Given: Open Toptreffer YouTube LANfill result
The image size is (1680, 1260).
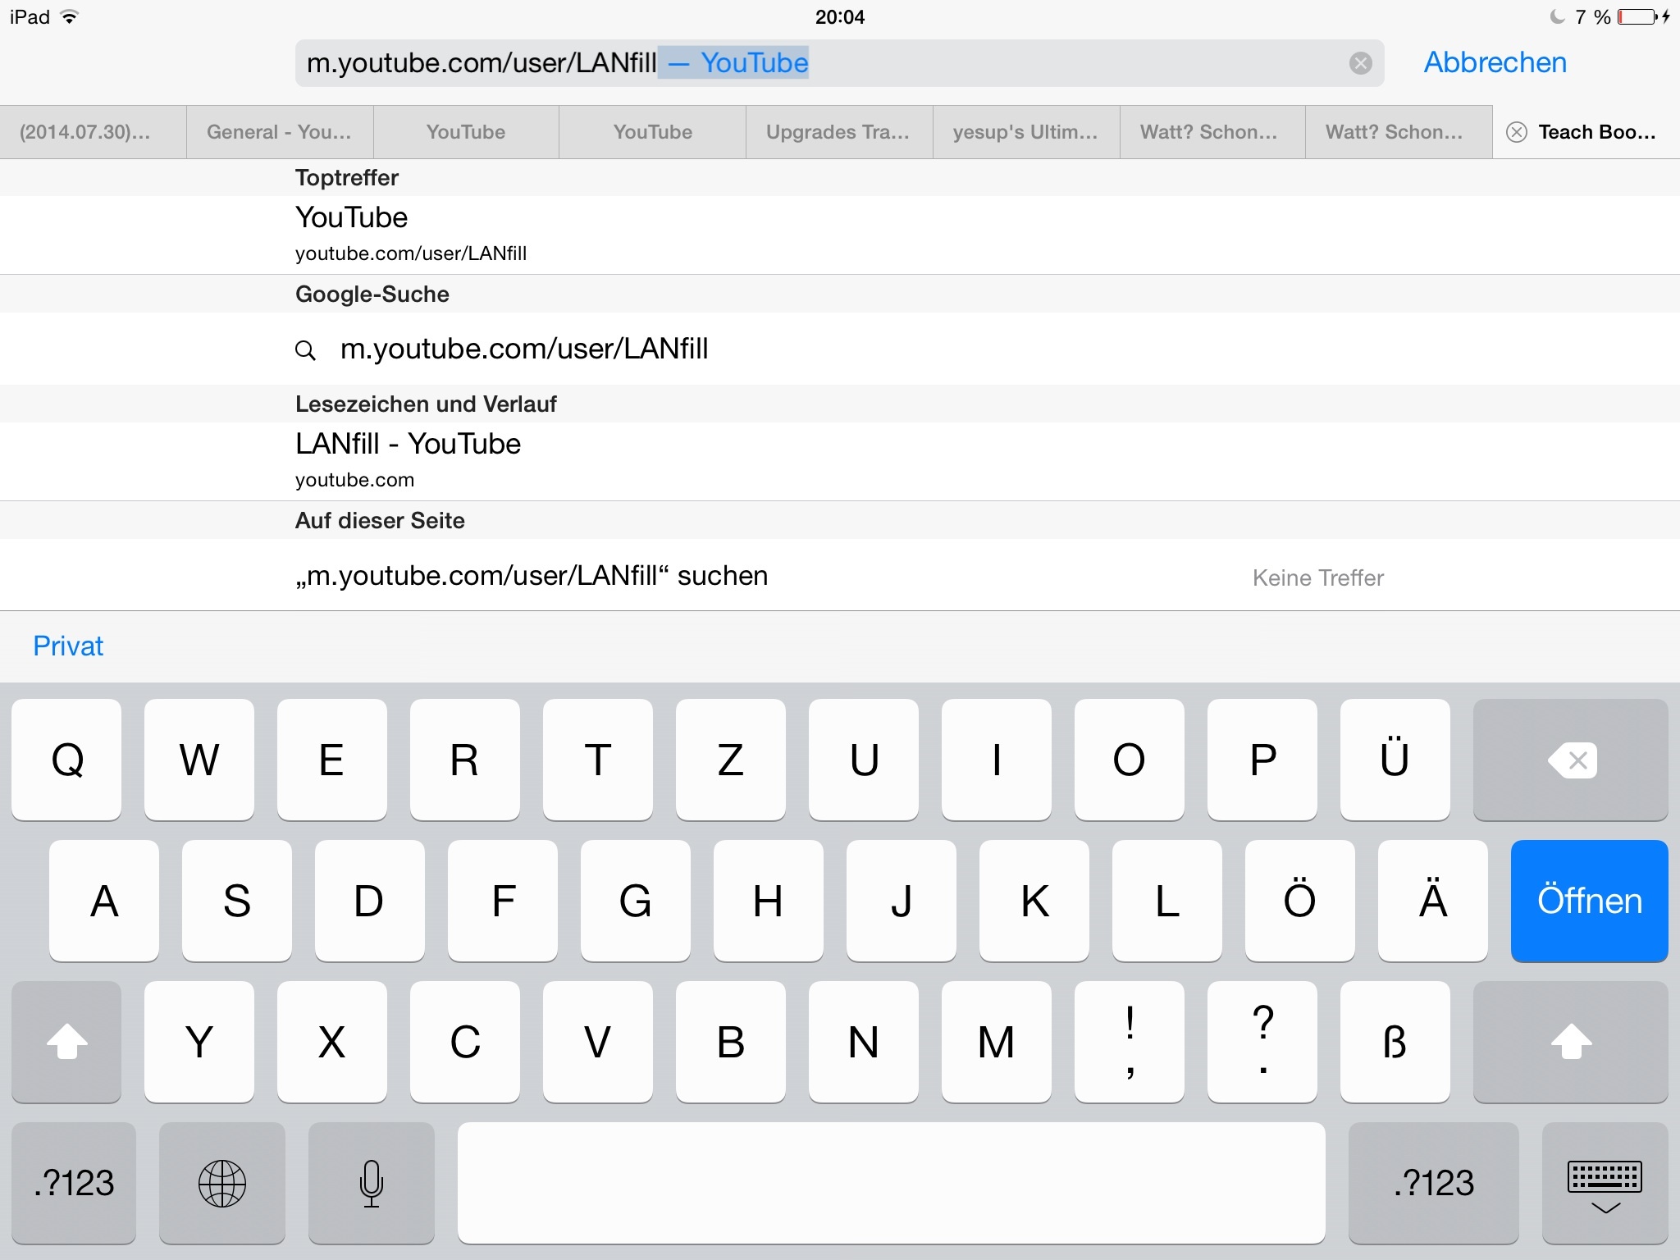Looking at the screenshot, I should point(410,234).
